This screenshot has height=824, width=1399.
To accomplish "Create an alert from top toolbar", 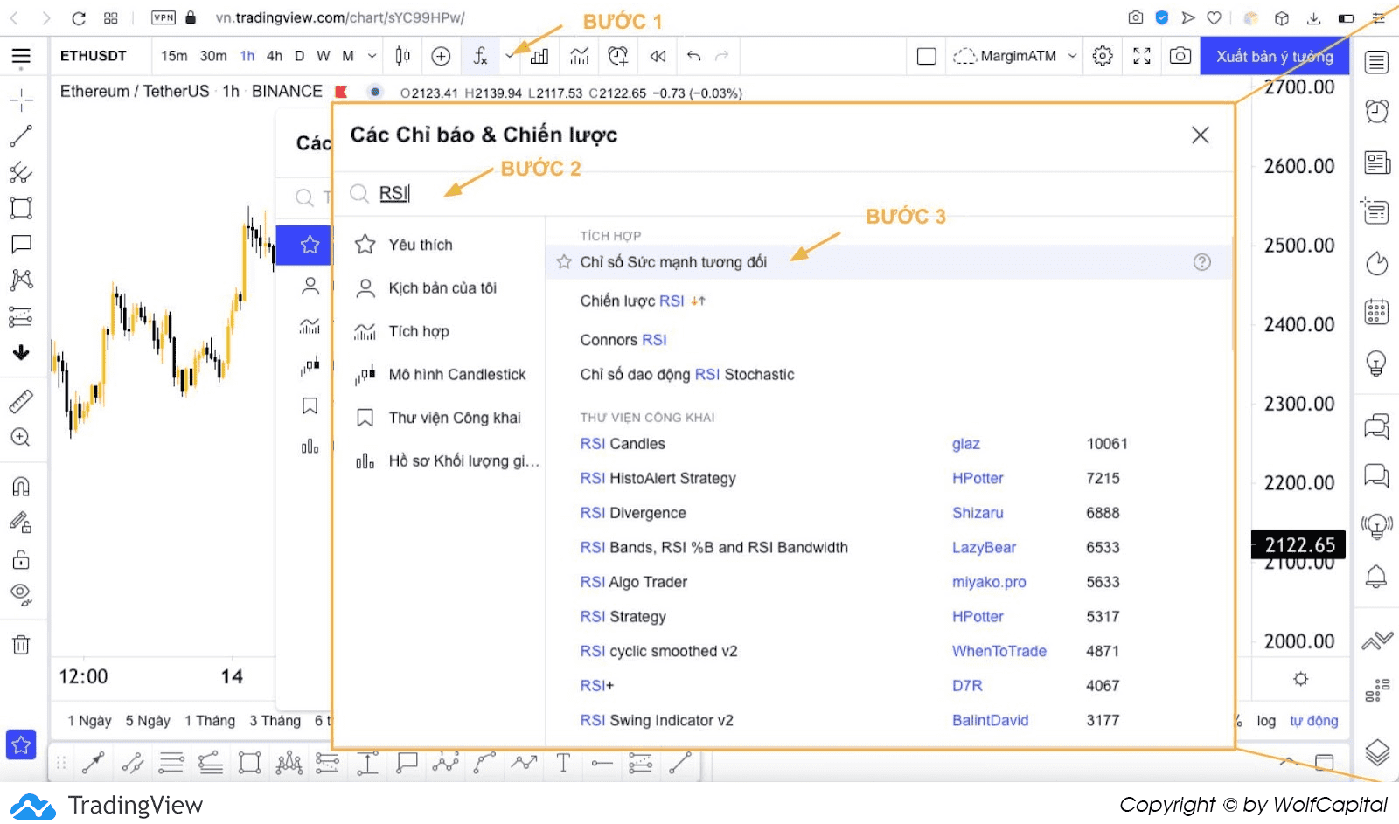I will point(618,56).
